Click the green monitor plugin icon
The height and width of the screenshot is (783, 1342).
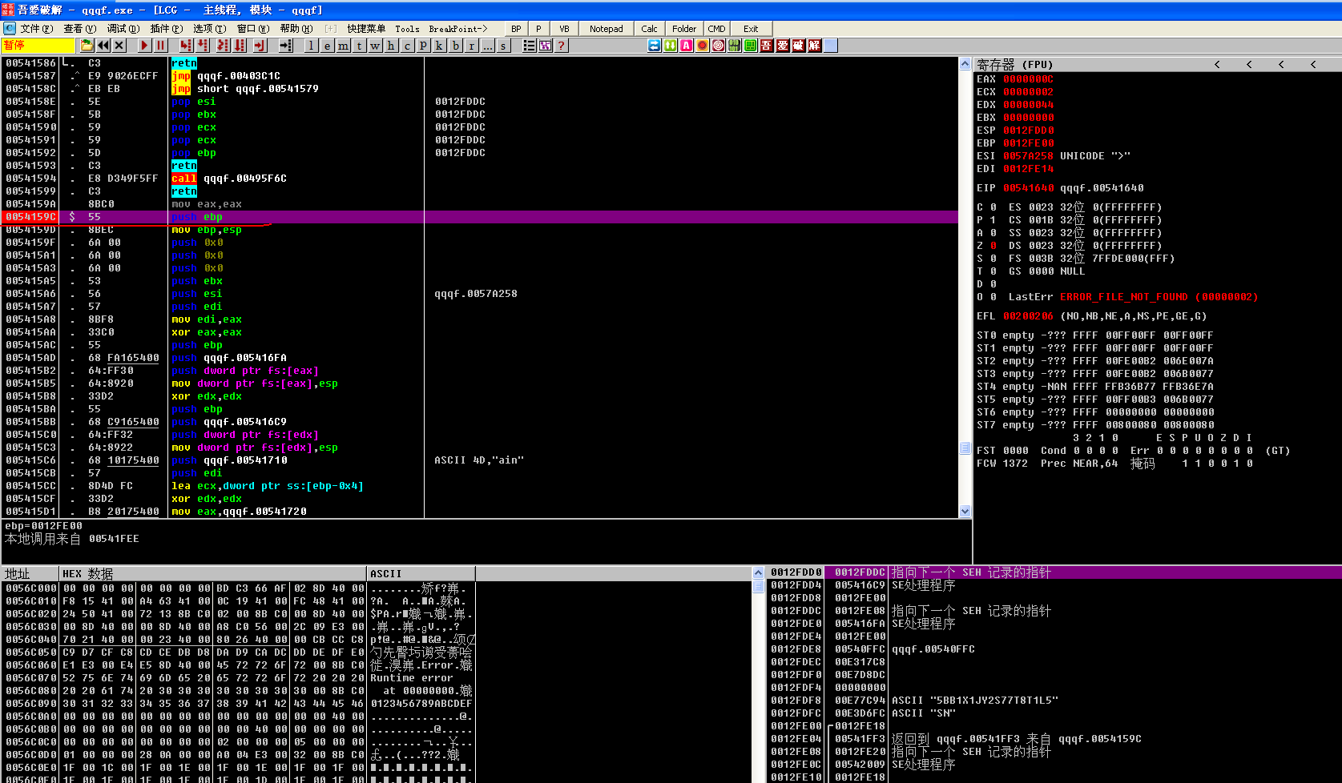(751, 46)
